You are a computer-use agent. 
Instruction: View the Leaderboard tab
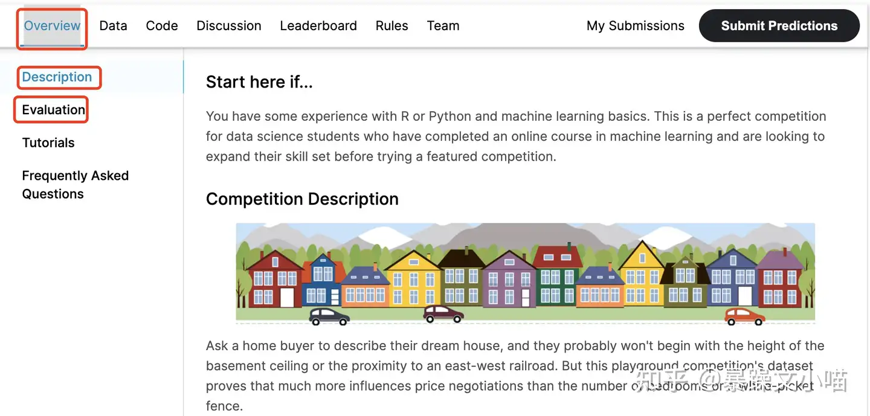click(x=318, y=26)
